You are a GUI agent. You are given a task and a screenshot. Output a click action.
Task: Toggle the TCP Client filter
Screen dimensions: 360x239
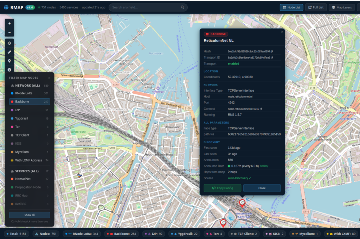pyautogui.click(x=30, y=135)
